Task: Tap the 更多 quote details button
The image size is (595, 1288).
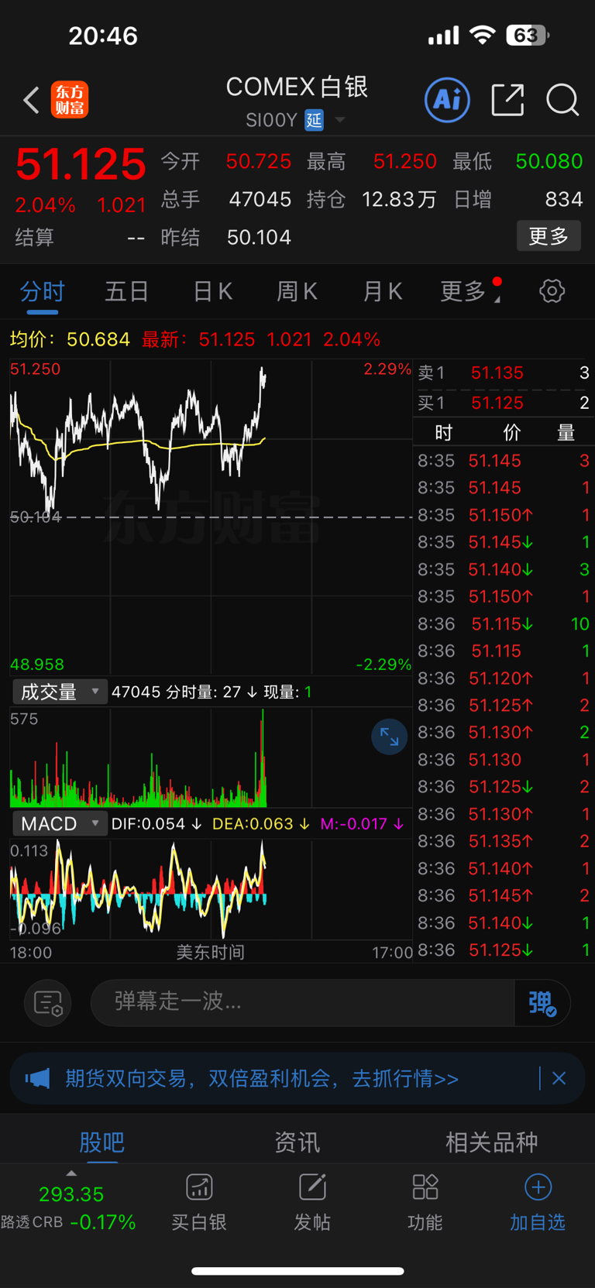Action: click(x=549, y=235)
